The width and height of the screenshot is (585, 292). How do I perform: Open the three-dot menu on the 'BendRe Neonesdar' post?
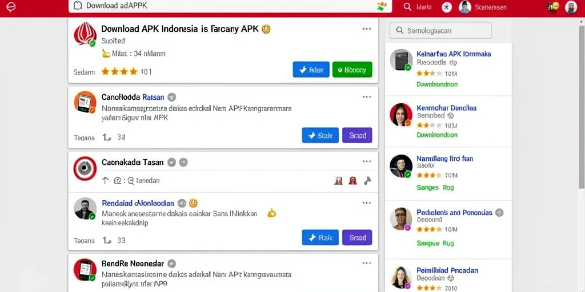coord(366,263)
